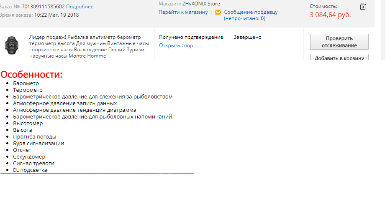Select the EL подсветка list item

(30, 170)
